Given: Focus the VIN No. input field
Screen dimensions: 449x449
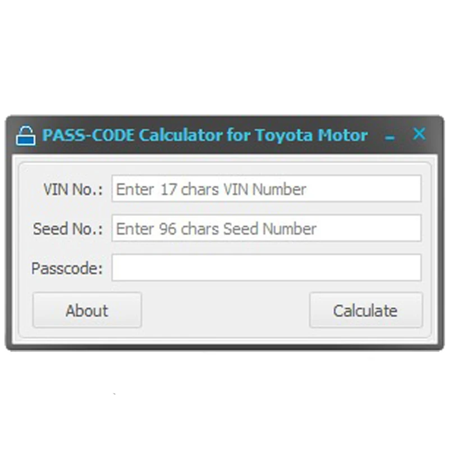Looking at the screenshot, I should (x=266, y=189).
